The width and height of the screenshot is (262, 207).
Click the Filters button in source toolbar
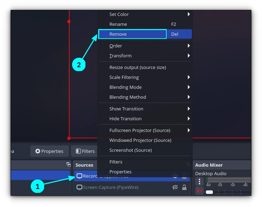coord(84,151)
